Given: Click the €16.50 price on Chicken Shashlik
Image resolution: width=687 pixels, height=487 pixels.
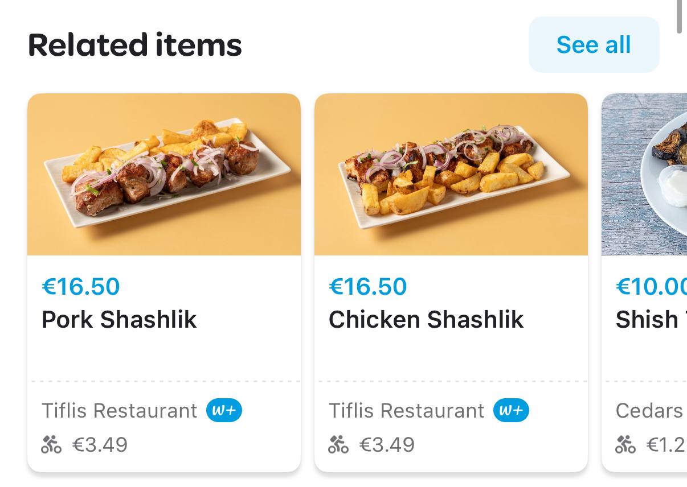Looking at the screenshot, I should (368, 287).
